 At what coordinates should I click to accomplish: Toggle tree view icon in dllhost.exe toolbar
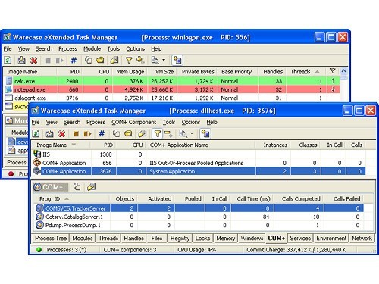coord(205,133)
